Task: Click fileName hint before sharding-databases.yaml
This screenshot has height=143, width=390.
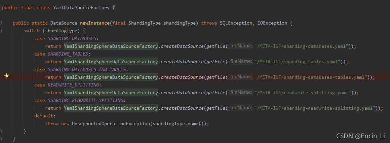Action: tap(241, 46)
